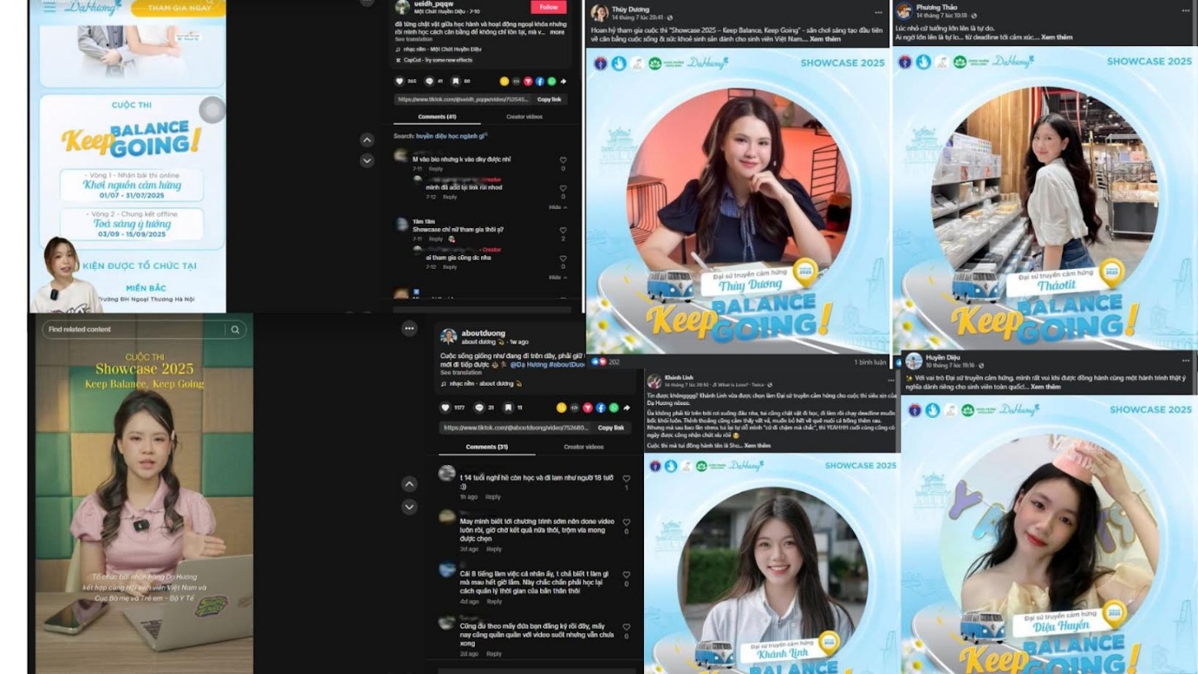The height and width of the screenshot is (674, 1198).
Task: Share ueidh_pqqw video to Facebook
Action: (540, 82)
